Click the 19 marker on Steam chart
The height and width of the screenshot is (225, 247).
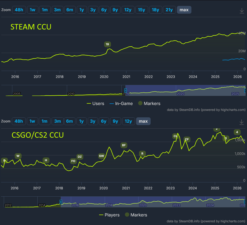pyautogui.click(x=107, y=44)
